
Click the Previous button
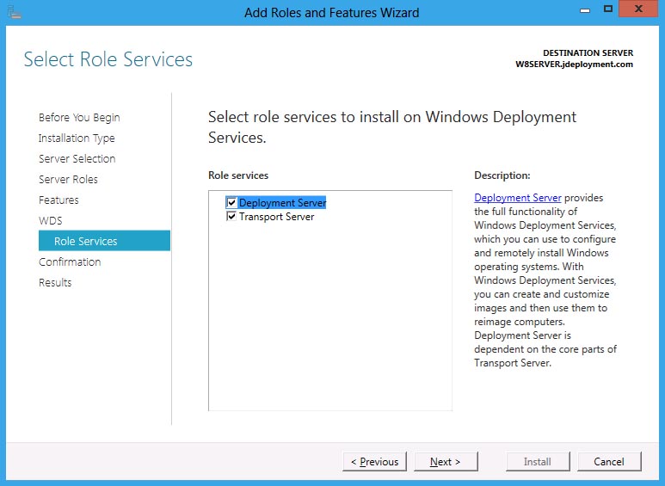375,462
